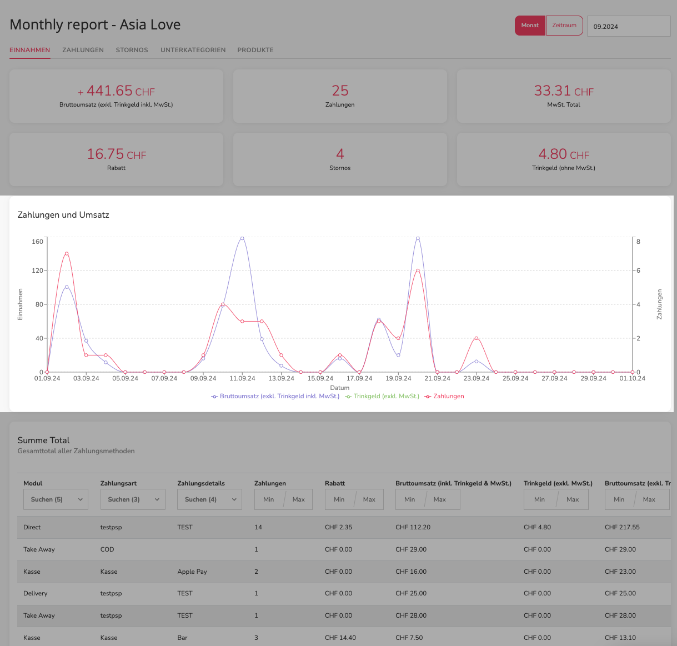Screen dimensions: 677x646
Task: Click the 20.09.24 peak point on purple line
Action: 418,238
